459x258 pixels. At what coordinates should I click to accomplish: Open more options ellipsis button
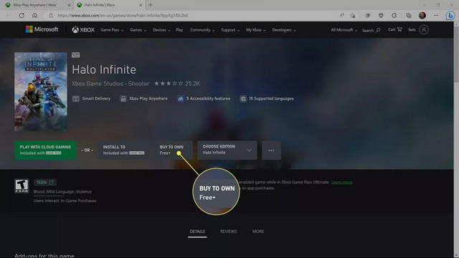point(271,150)
